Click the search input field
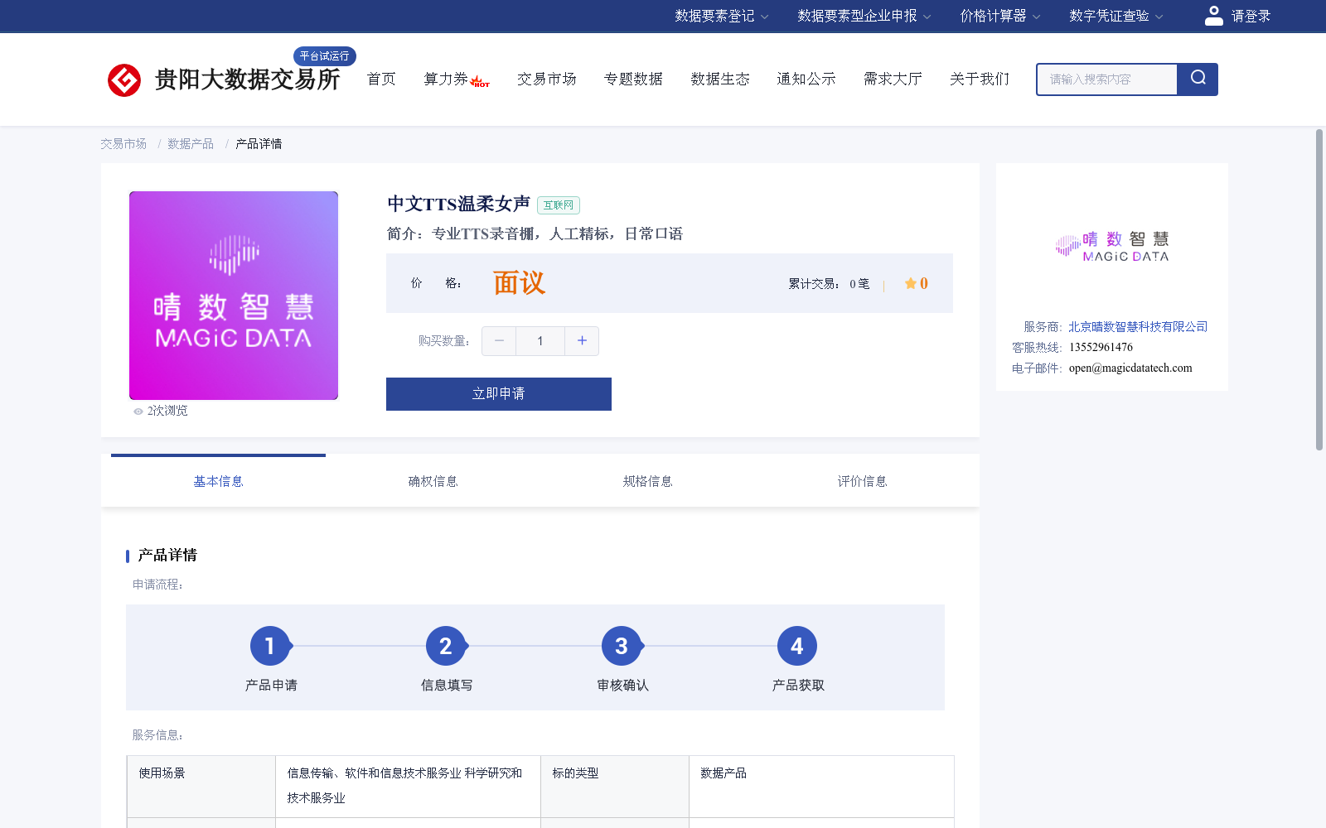 click(x=1106, y=79)
